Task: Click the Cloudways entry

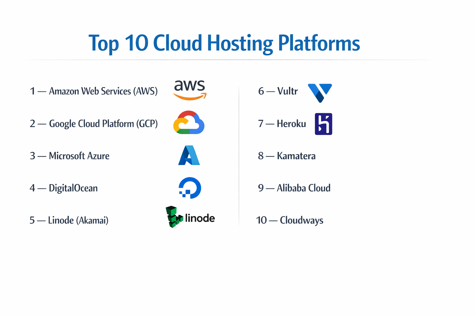Action: point(289,220)
